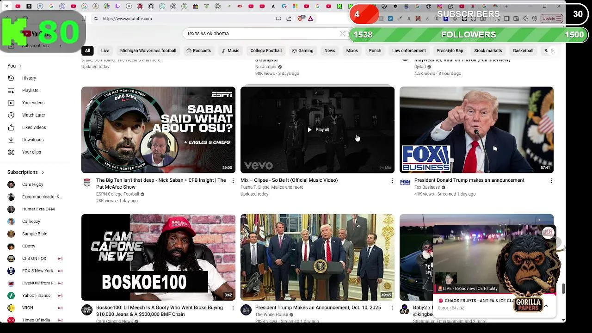Screen dimensions: 592x333
Task: Open Your videos in sidebar
Action: click(33, 103)
